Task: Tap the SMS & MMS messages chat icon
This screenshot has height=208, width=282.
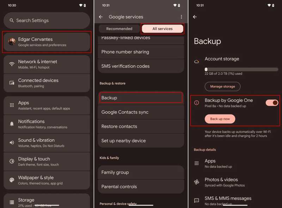Action: (197, 201)
